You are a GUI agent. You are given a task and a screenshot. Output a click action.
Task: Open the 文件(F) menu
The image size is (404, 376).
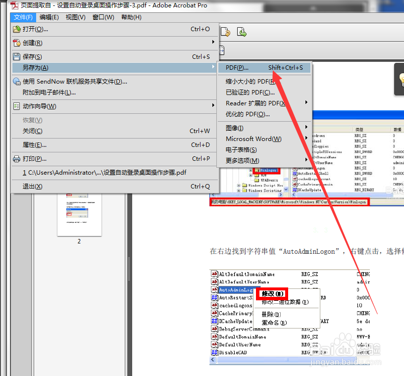click(23, 17)
